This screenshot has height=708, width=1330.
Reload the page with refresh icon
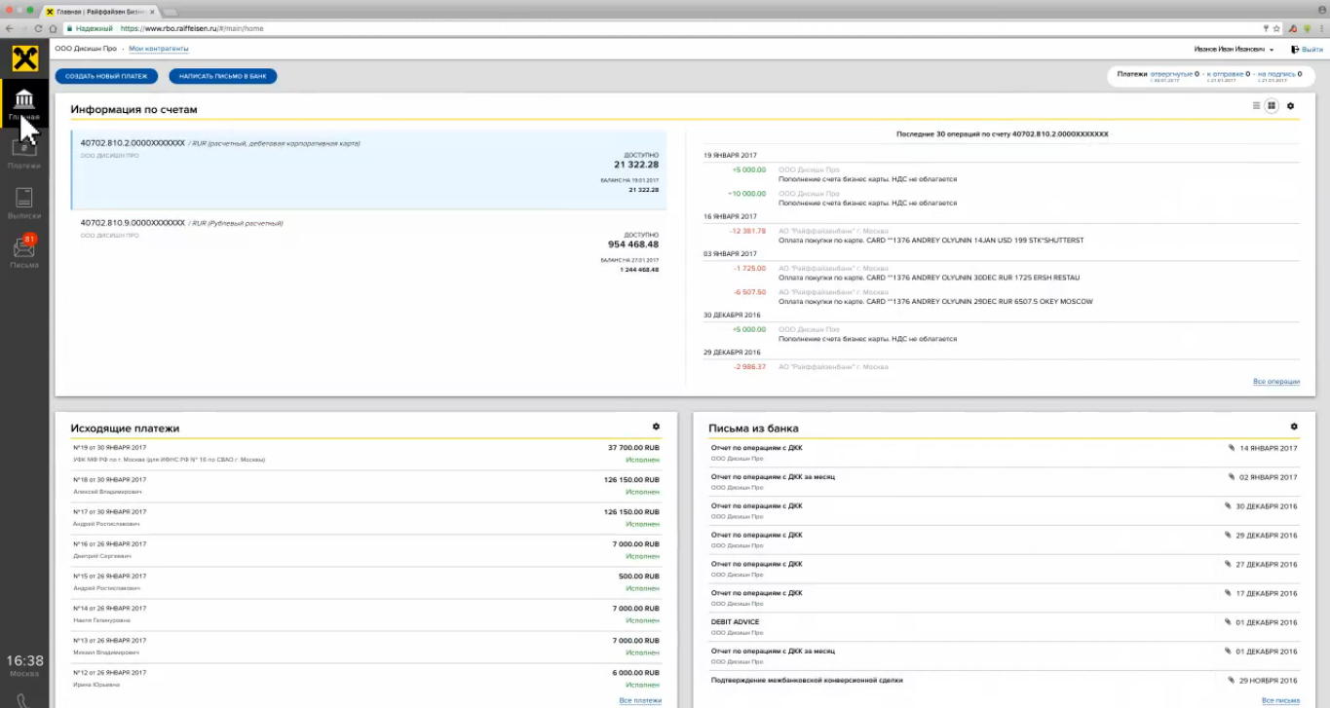(40, 29)
